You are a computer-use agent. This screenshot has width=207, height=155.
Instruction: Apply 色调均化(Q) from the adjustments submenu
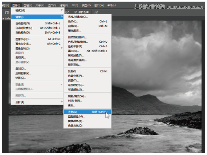point(87,126)
